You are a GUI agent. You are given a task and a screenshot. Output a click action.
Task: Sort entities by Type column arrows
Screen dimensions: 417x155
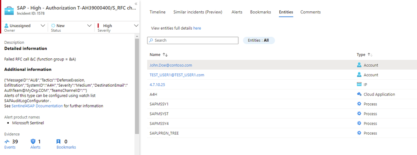[370, 55]
